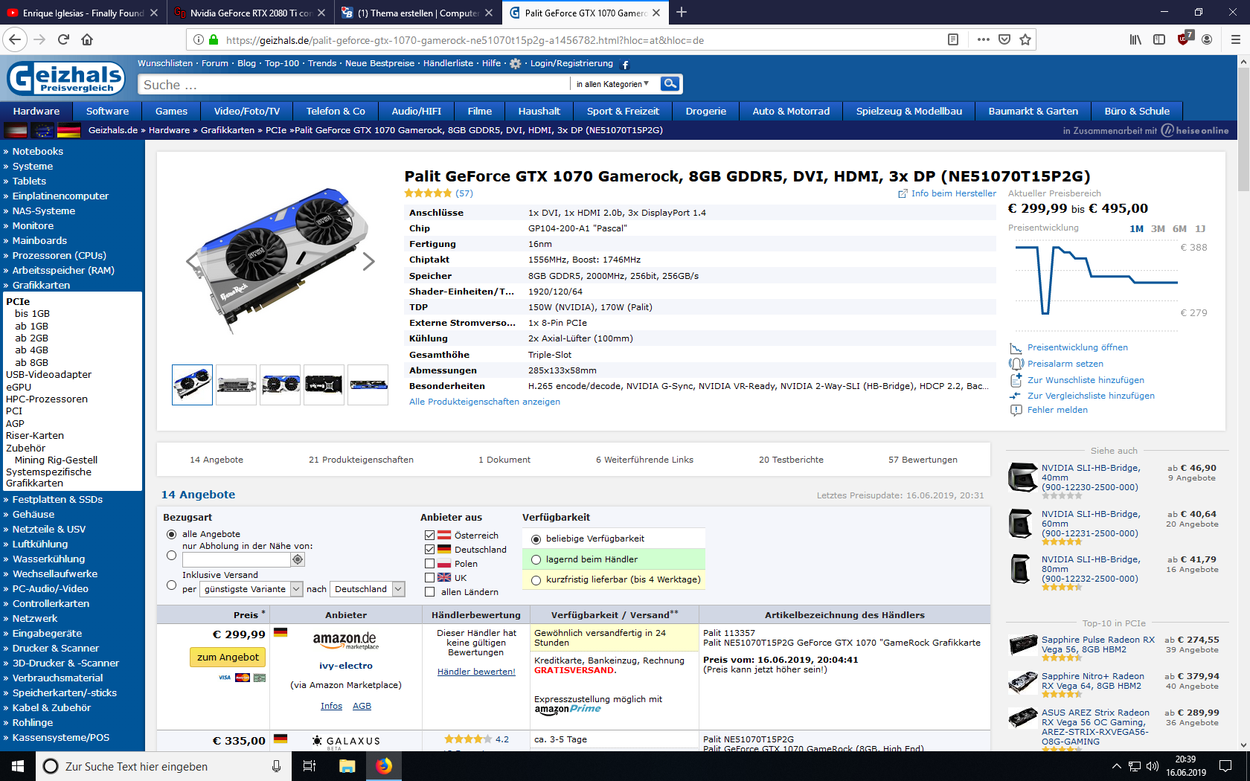Save page to Pocket
The height and width of the screenshot is (781, 1250).
[1004, 39]
